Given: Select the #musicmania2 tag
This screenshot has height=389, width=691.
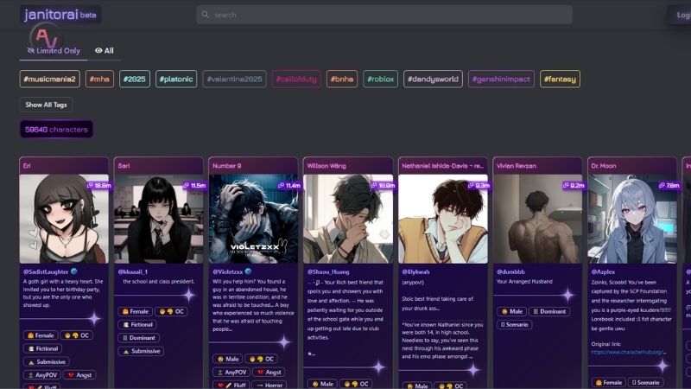Looking at the screenshot, I should click(x=50, y=79).
